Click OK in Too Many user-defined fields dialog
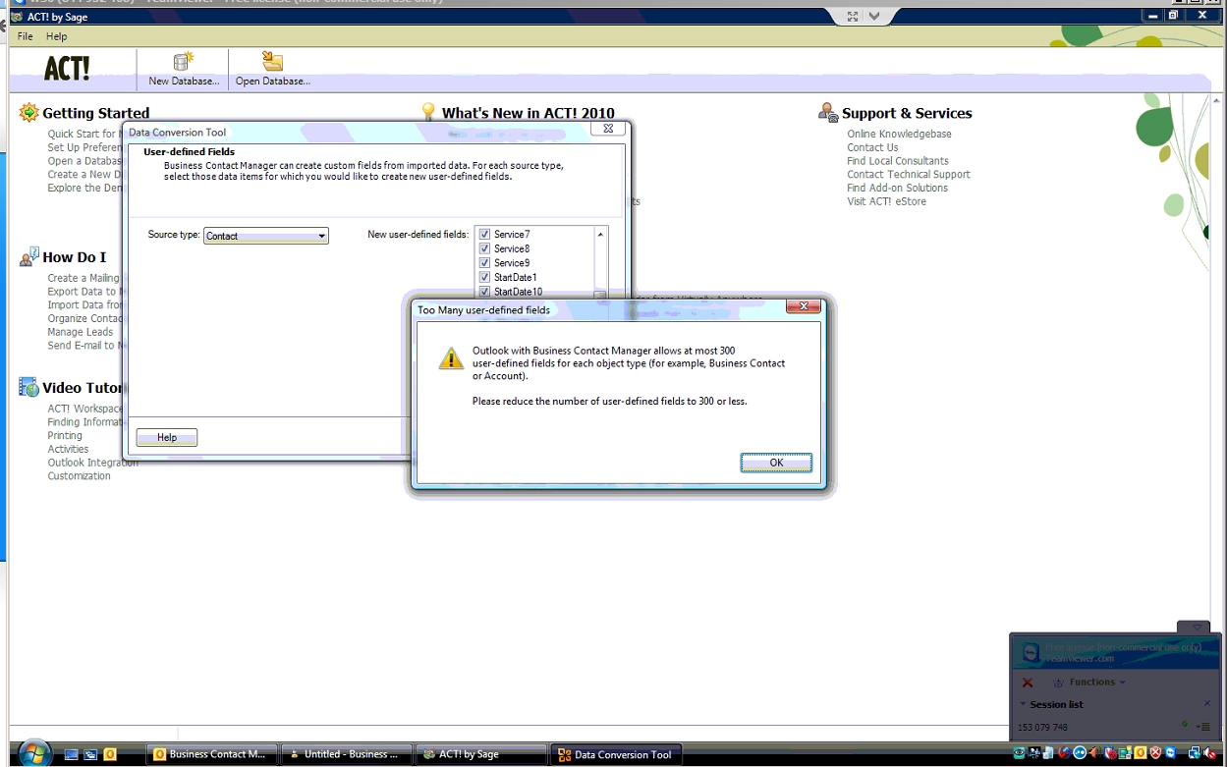This screenshot has height=767, width=1227. point(776,463)
